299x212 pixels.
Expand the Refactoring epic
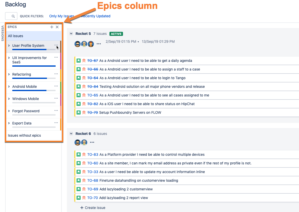[x=9, y=74]
